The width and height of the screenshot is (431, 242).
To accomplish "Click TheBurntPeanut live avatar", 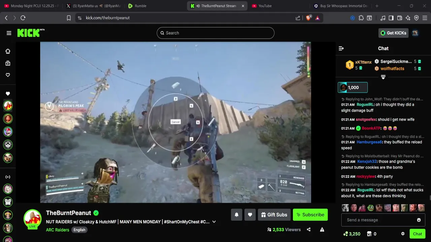I will point(32,219).
